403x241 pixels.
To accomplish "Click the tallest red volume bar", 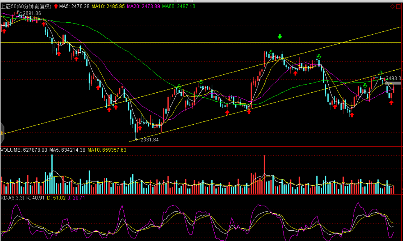I will (264, 174).
